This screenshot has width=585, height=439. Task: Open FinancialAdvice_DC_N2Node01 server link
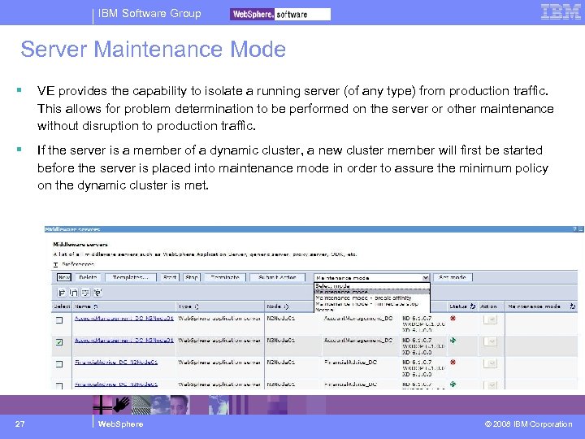click(x=116, y=362)
